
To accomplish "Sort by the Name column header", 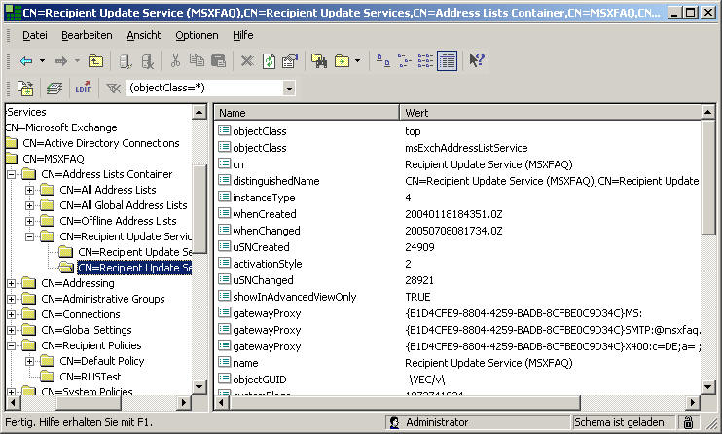I will 307,113.
